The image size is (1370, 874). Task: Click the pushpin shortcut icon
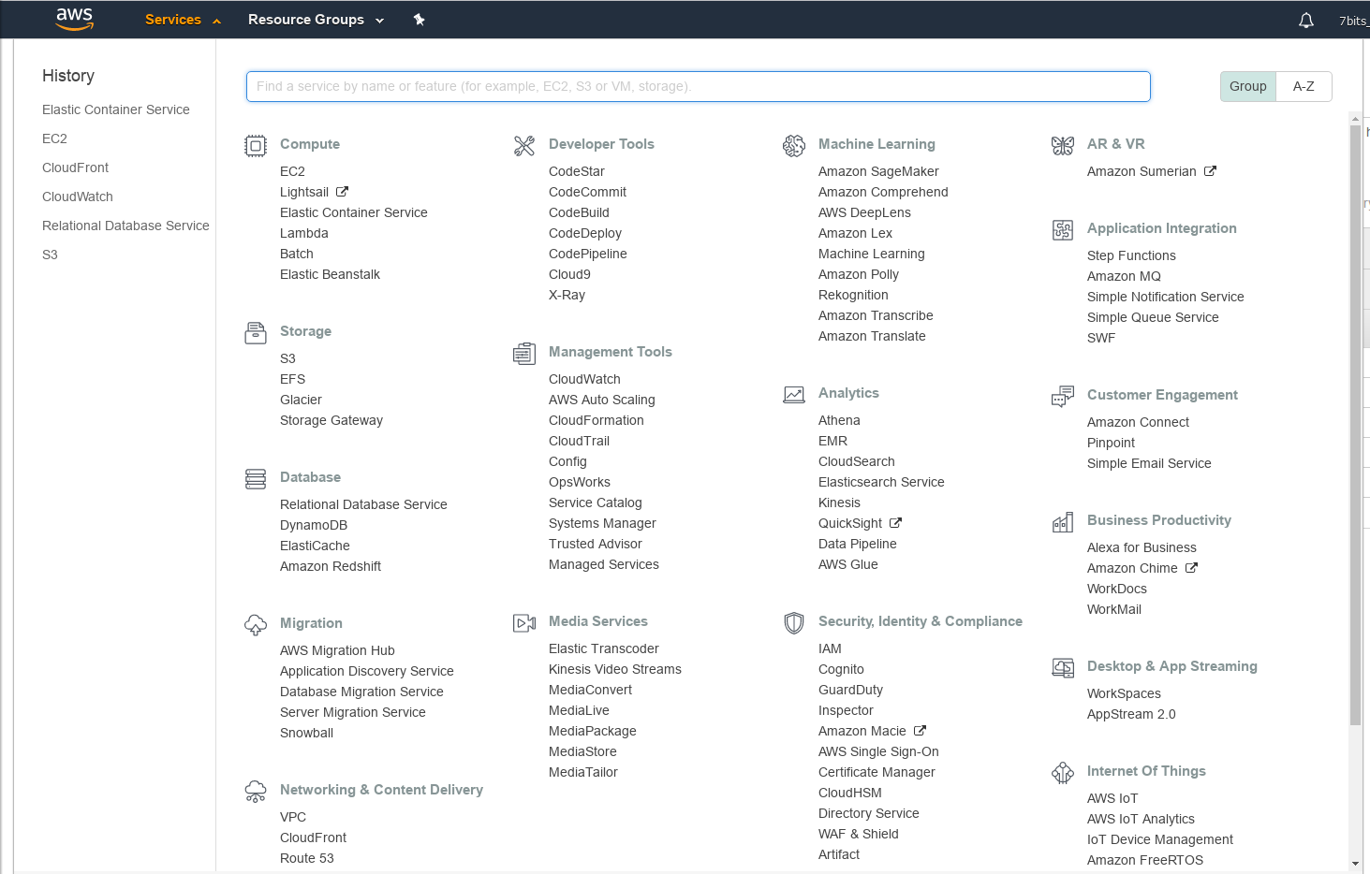point(420,20)
